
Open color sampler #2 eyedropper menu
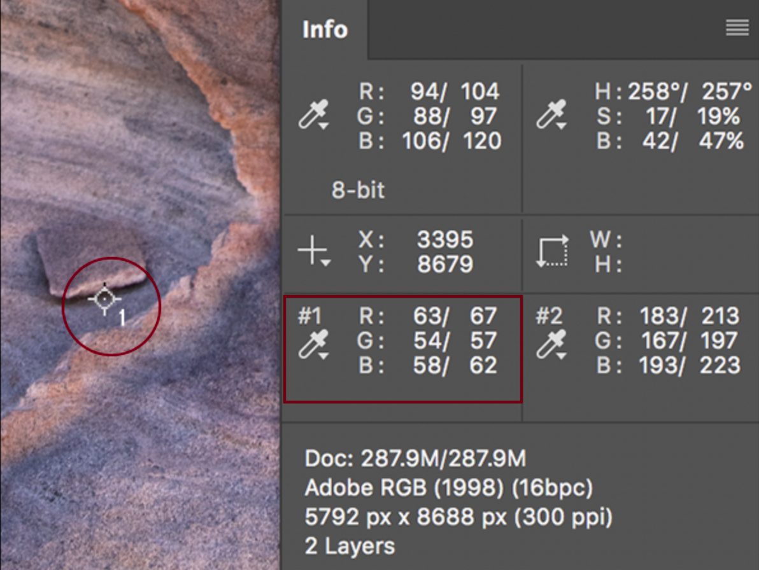click(x=552, y=344)
